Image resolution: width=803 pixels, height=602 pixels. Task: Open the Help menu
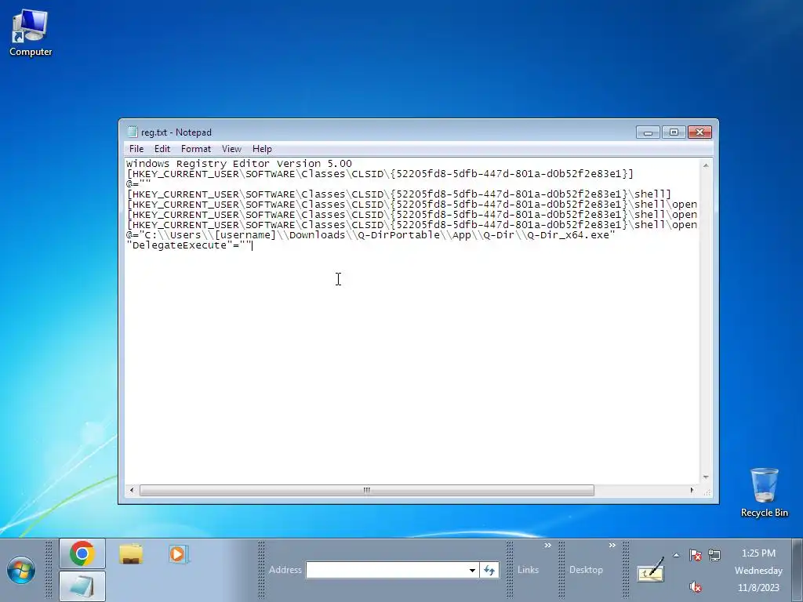tap(262, 149)
